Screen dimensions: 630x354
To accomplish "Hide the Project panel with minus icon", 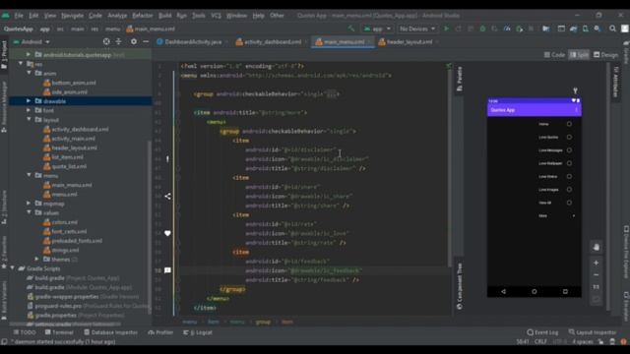I will click(x=146, y=41).
